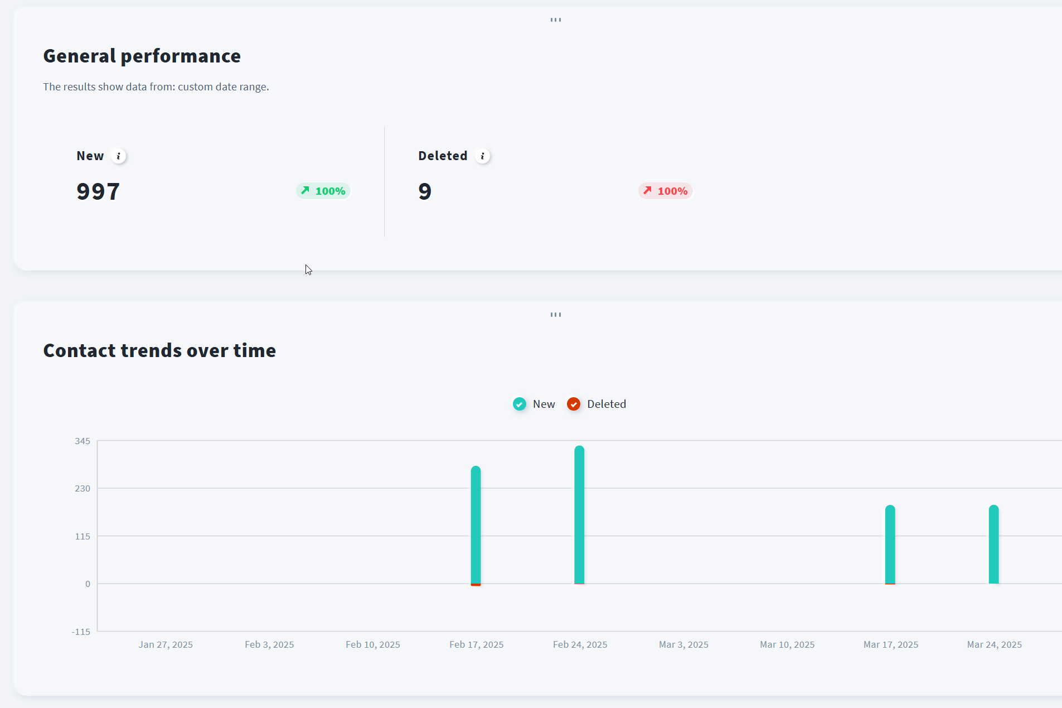Click the Deleted contacts count 9
Image resolution: width=1062 pixels, height=708 pixels.
(425, 191)
